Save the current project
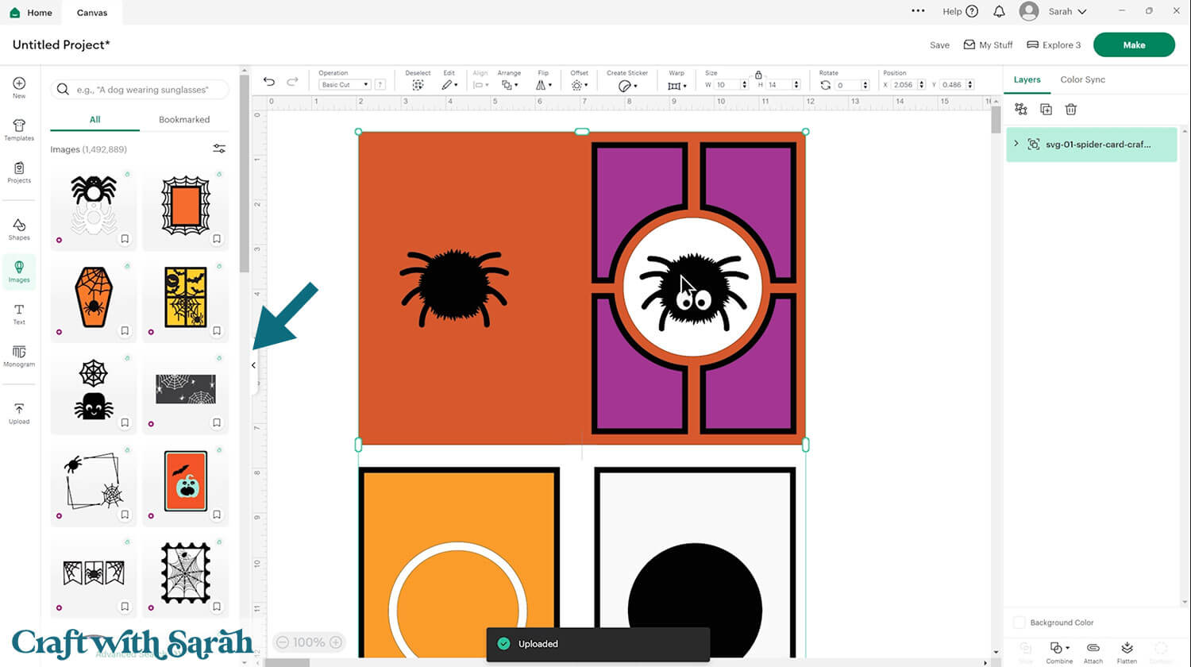The image size is (1191, 667). (939, 45)
